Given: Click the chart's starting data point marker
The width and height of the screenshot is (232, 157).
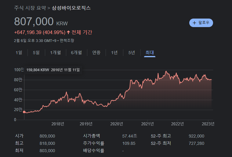Looking at the screenshot, I should (x=24, y=112).
